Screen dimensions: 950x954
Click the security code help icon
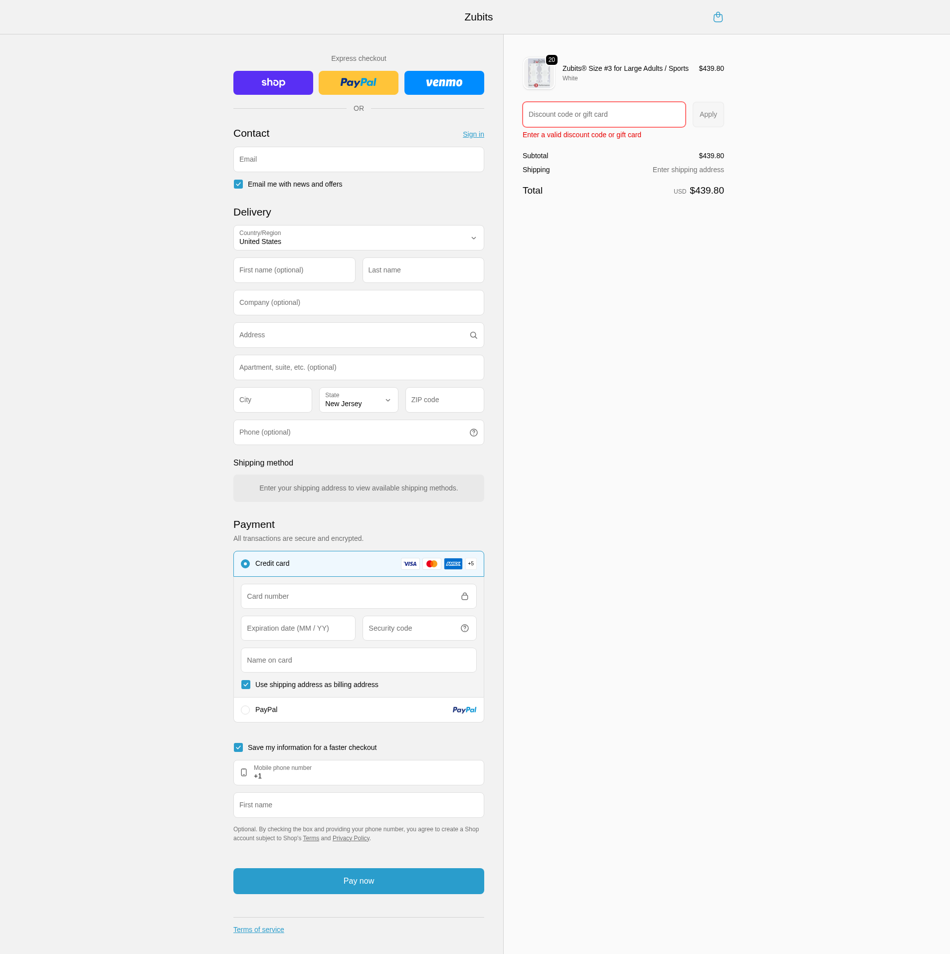(464, 629)
